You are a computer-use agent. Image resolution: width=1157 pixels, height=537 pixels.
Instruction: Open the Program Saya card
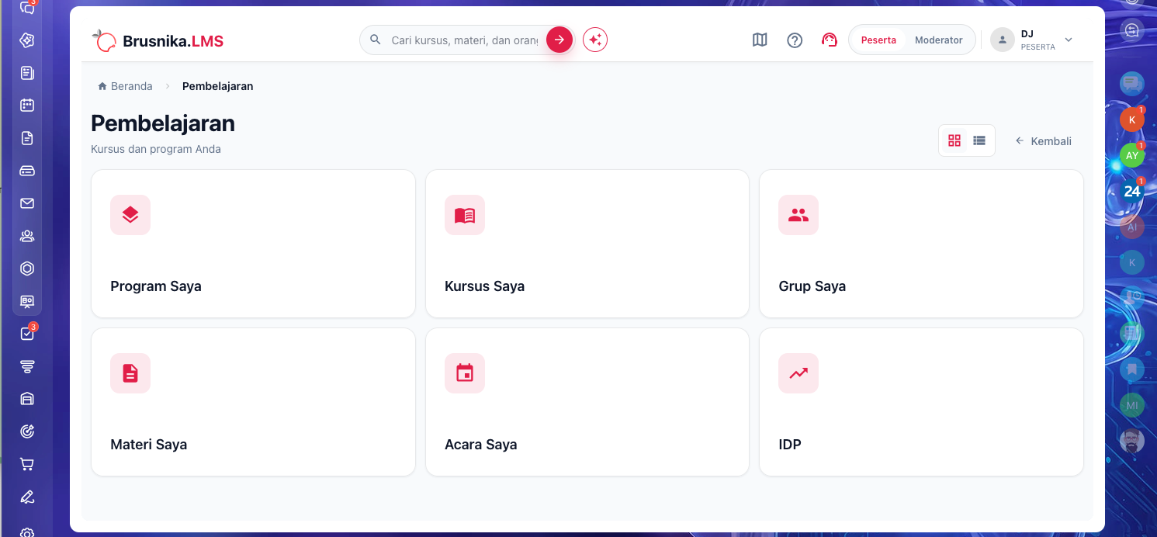click(x=253, y=244)
